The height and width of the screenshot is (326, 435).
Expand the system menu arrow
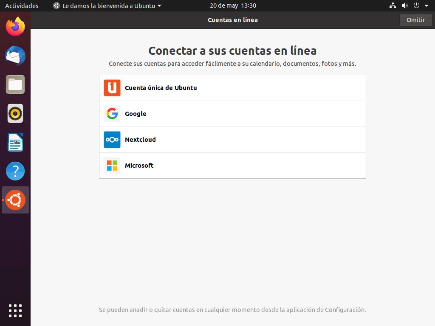tap(427, 6)
